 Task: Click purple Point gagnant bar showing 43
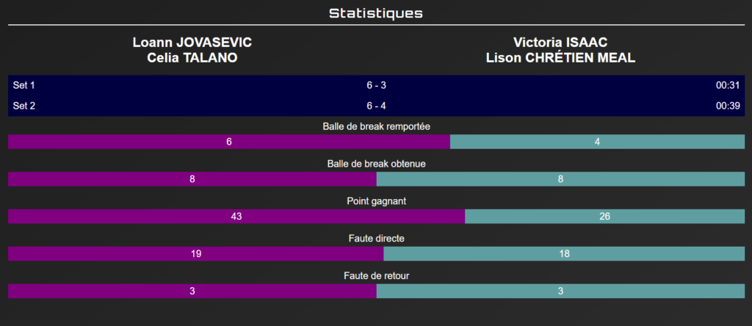point(236,217)
